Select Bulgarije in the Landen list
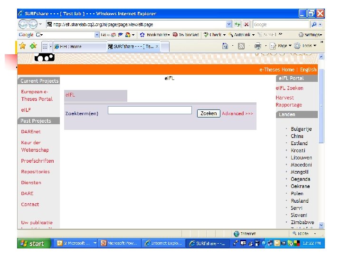342x257 pixels. tap(301, 129)
